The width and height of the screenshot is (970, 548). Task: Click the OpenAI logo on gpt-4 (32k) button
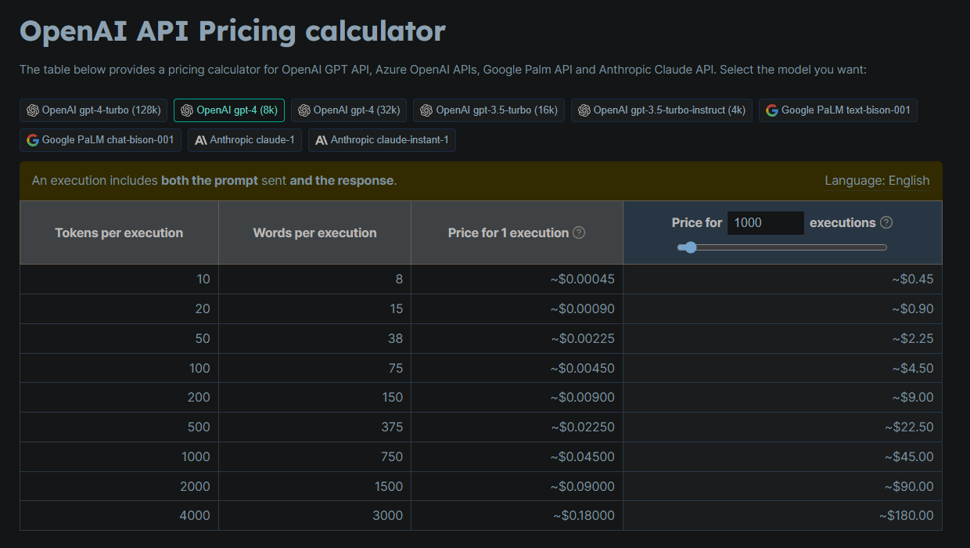(x=304, y=110)
